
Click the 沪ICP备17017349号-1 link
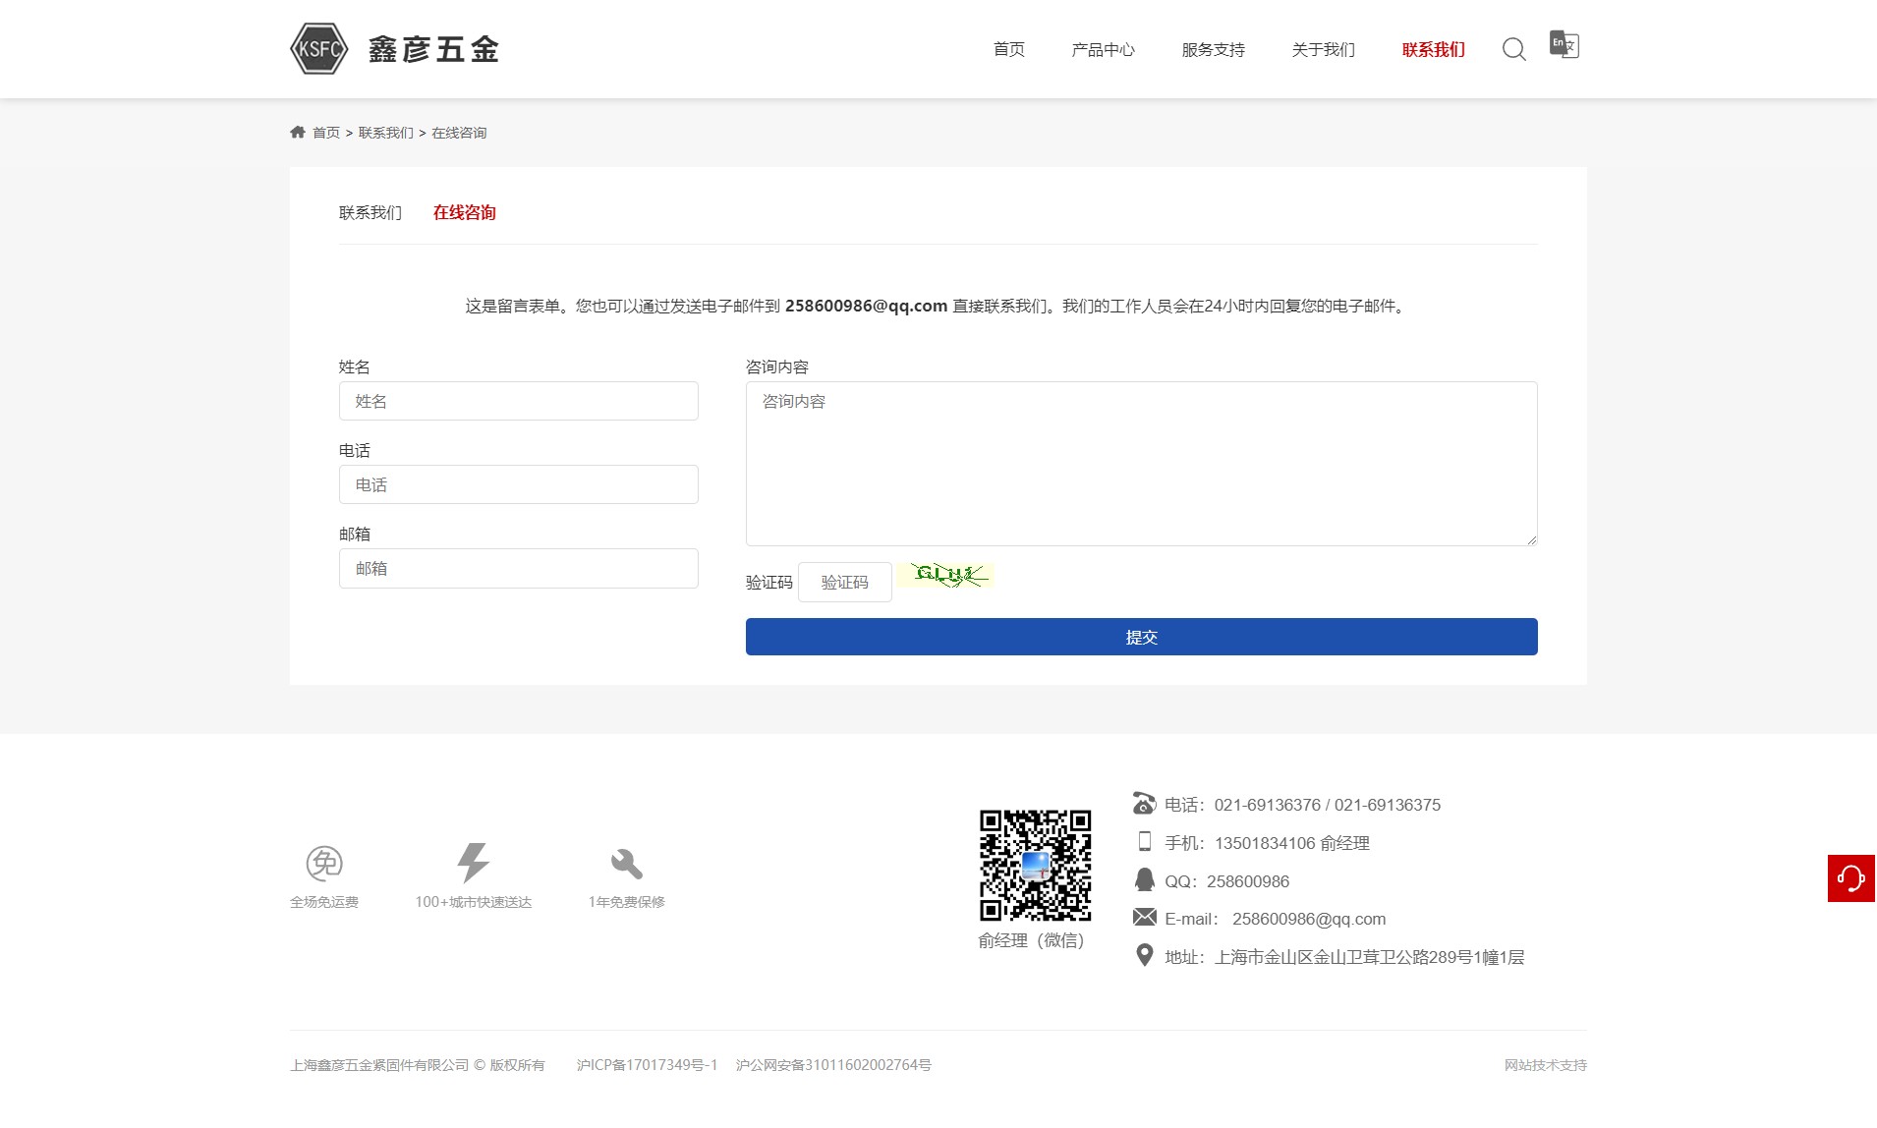click(647, 1065)
